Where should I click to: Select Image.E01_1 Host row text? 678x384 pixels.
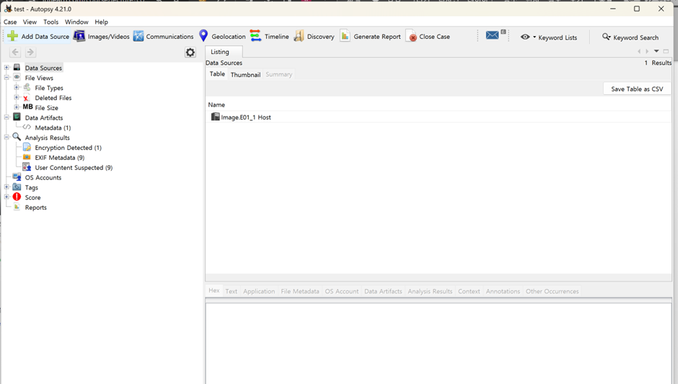(x=246, y=117)
